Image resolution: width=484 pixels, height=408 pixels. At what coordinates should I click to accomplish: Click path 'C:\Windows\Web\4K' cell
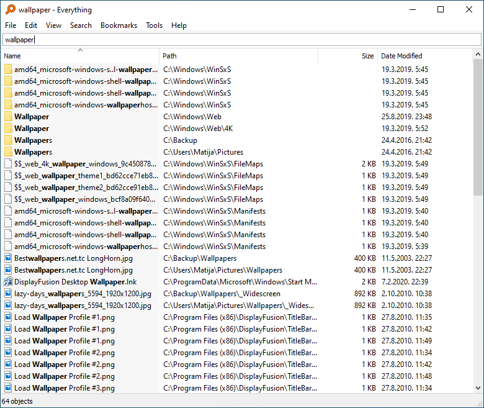coord(198,129)
